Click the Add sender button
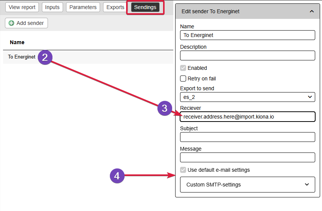This screenshot has height=211, width=322. click(x=26, y=23)
